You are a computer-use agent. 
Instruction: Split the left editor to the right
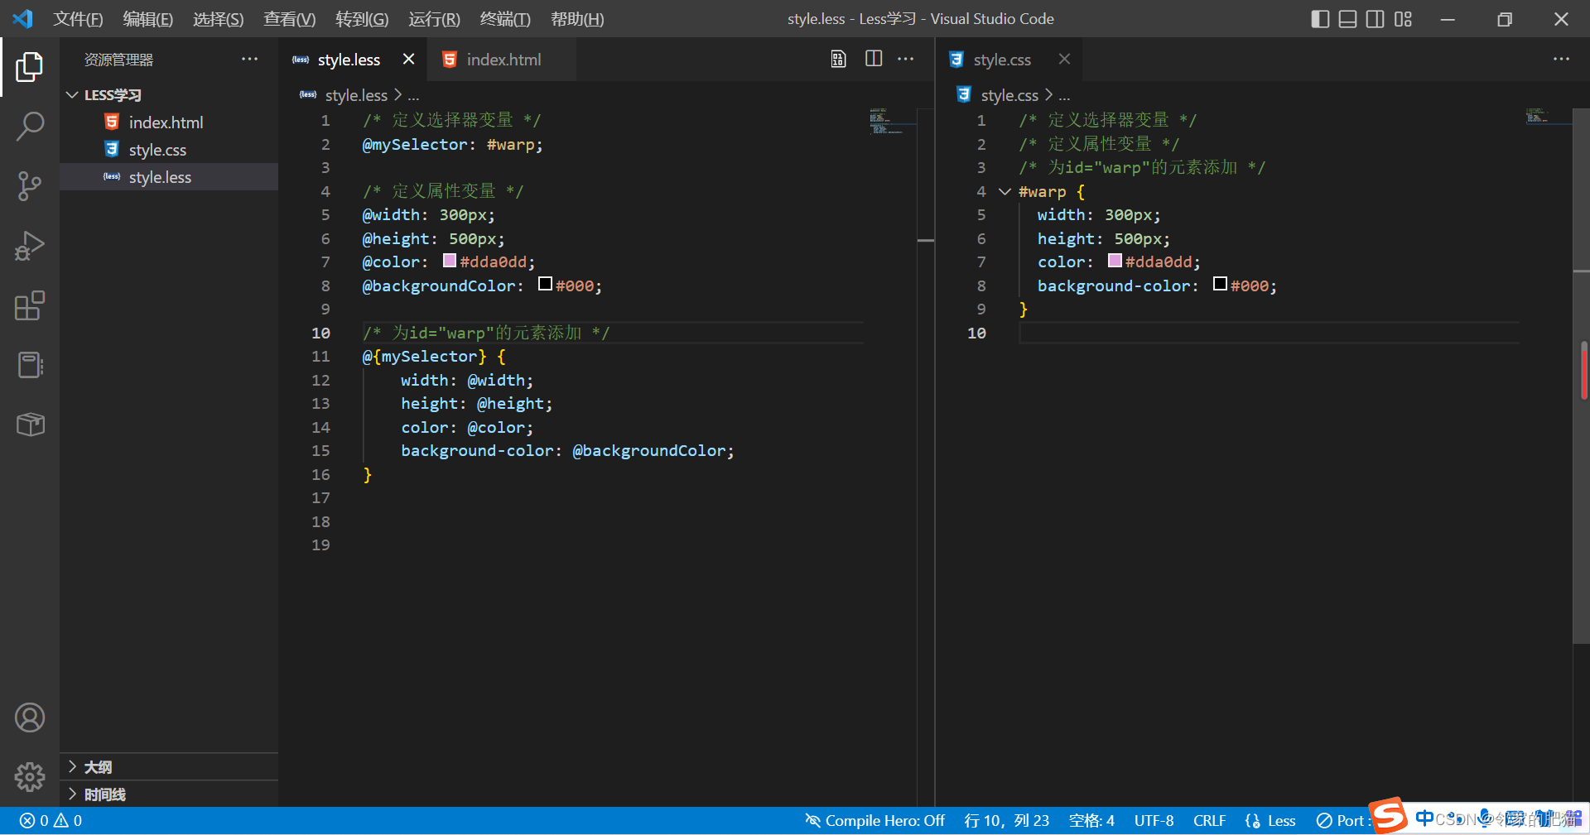pyautogui.click(x=874, y=59)
